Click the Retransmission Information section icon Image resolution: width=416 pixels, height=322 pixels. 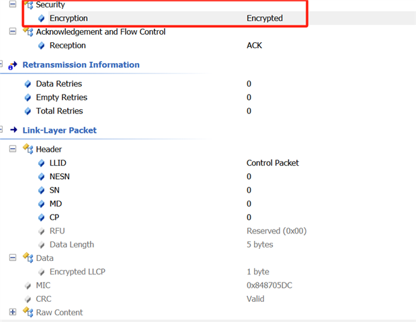(13, 65)
